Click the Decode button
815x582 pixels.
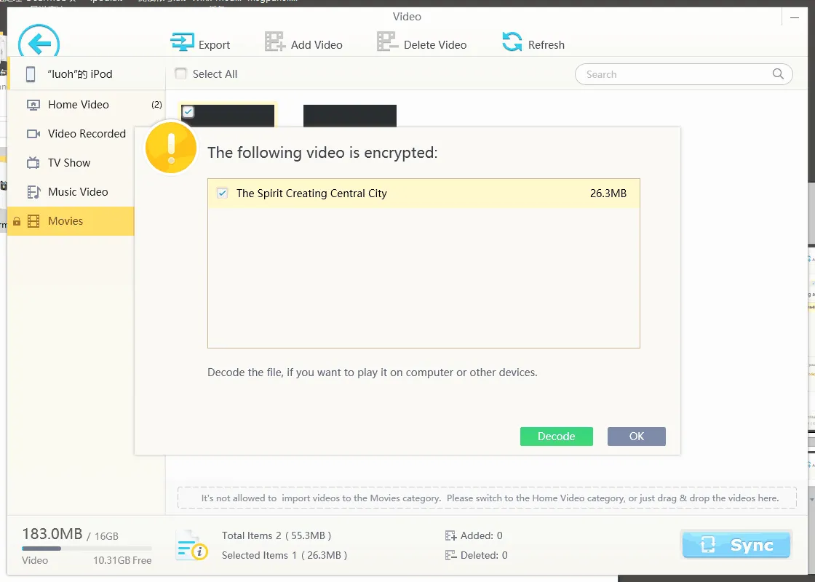(x=556, y=436)
